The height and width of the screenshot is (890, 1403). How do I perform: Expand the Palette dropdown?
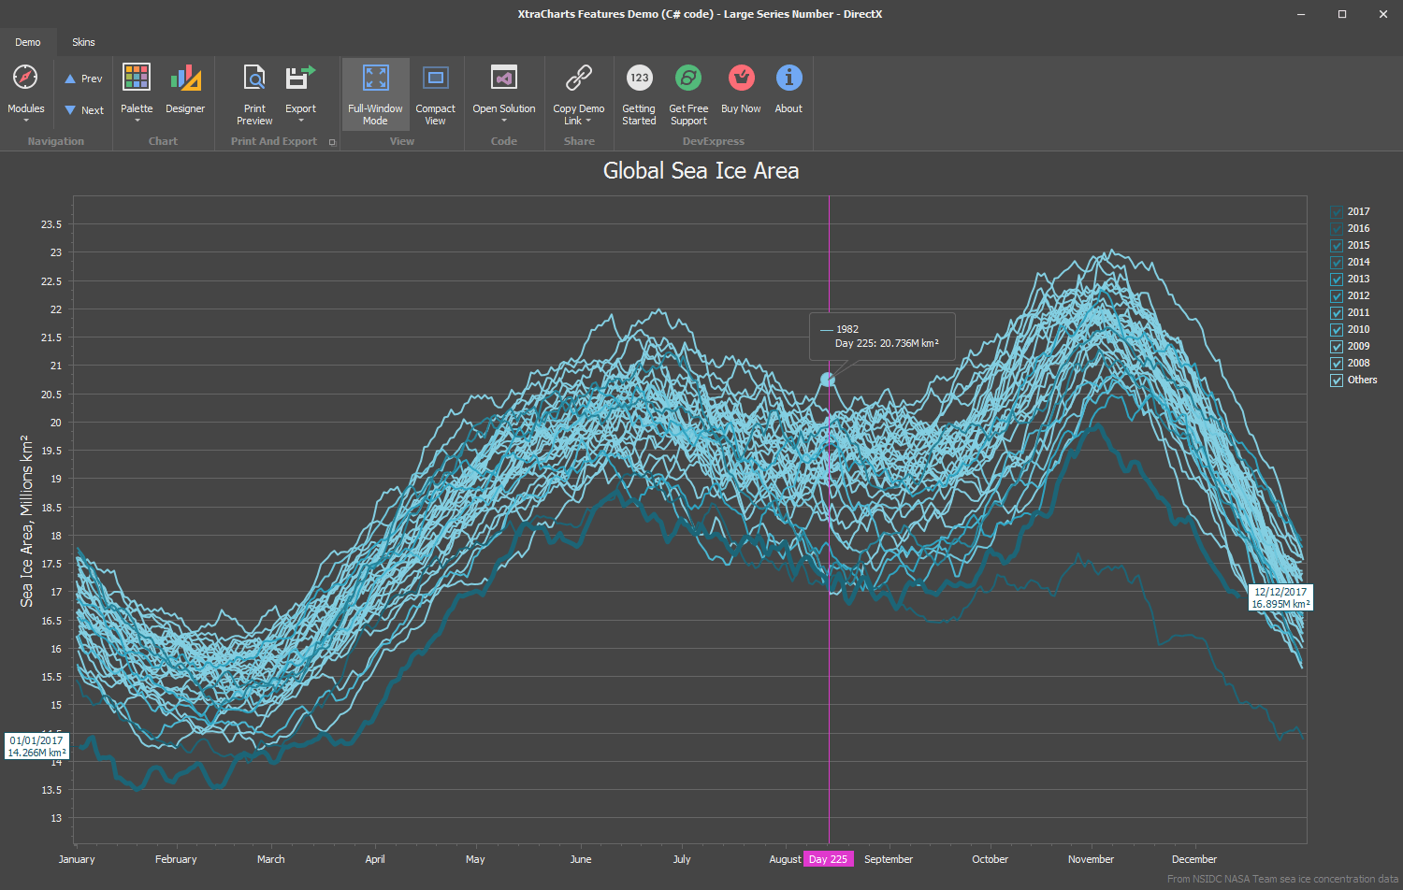(x=137, y=120)
